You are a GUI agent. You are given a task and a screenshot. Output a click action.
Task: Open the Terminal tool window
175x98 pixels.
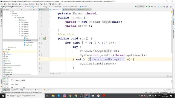[38, 90]
